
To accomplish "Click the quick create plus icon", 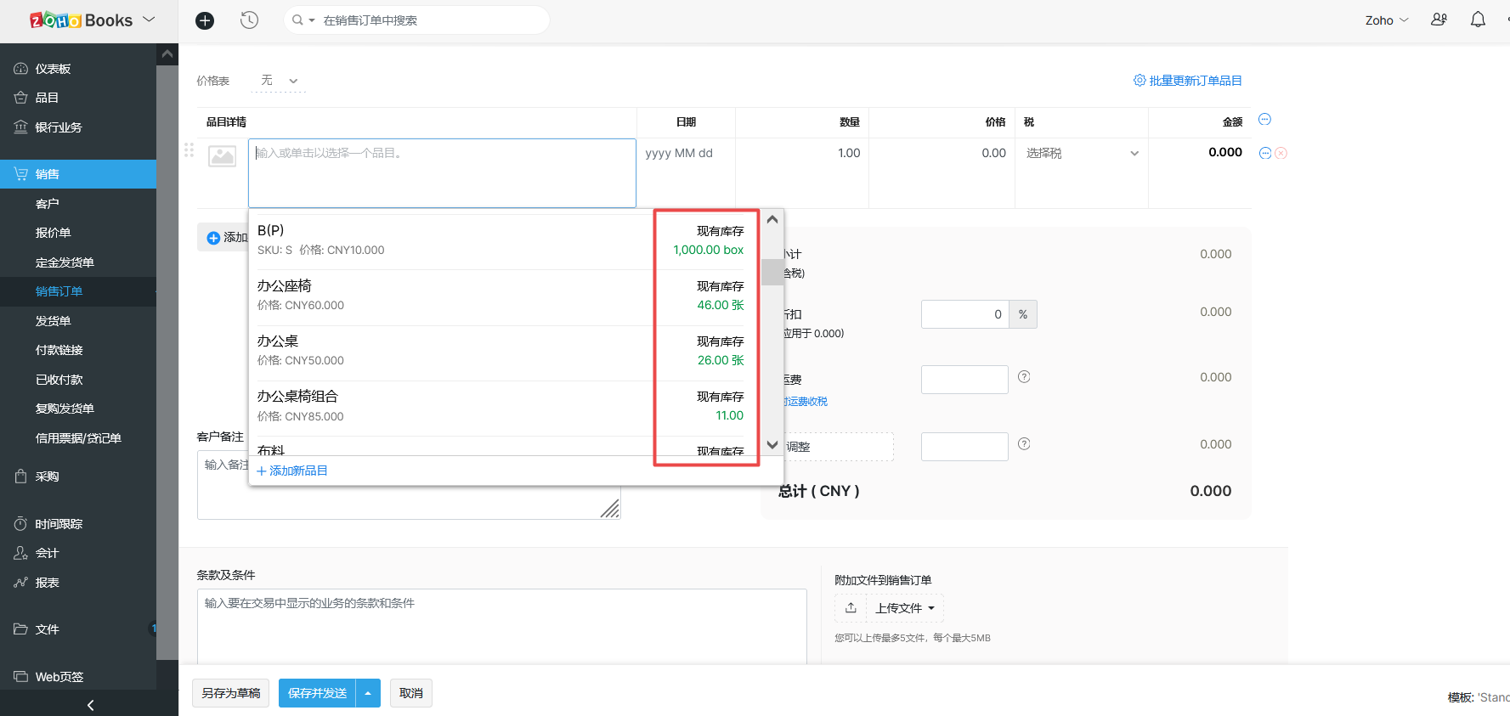I will tap(205, 20).
